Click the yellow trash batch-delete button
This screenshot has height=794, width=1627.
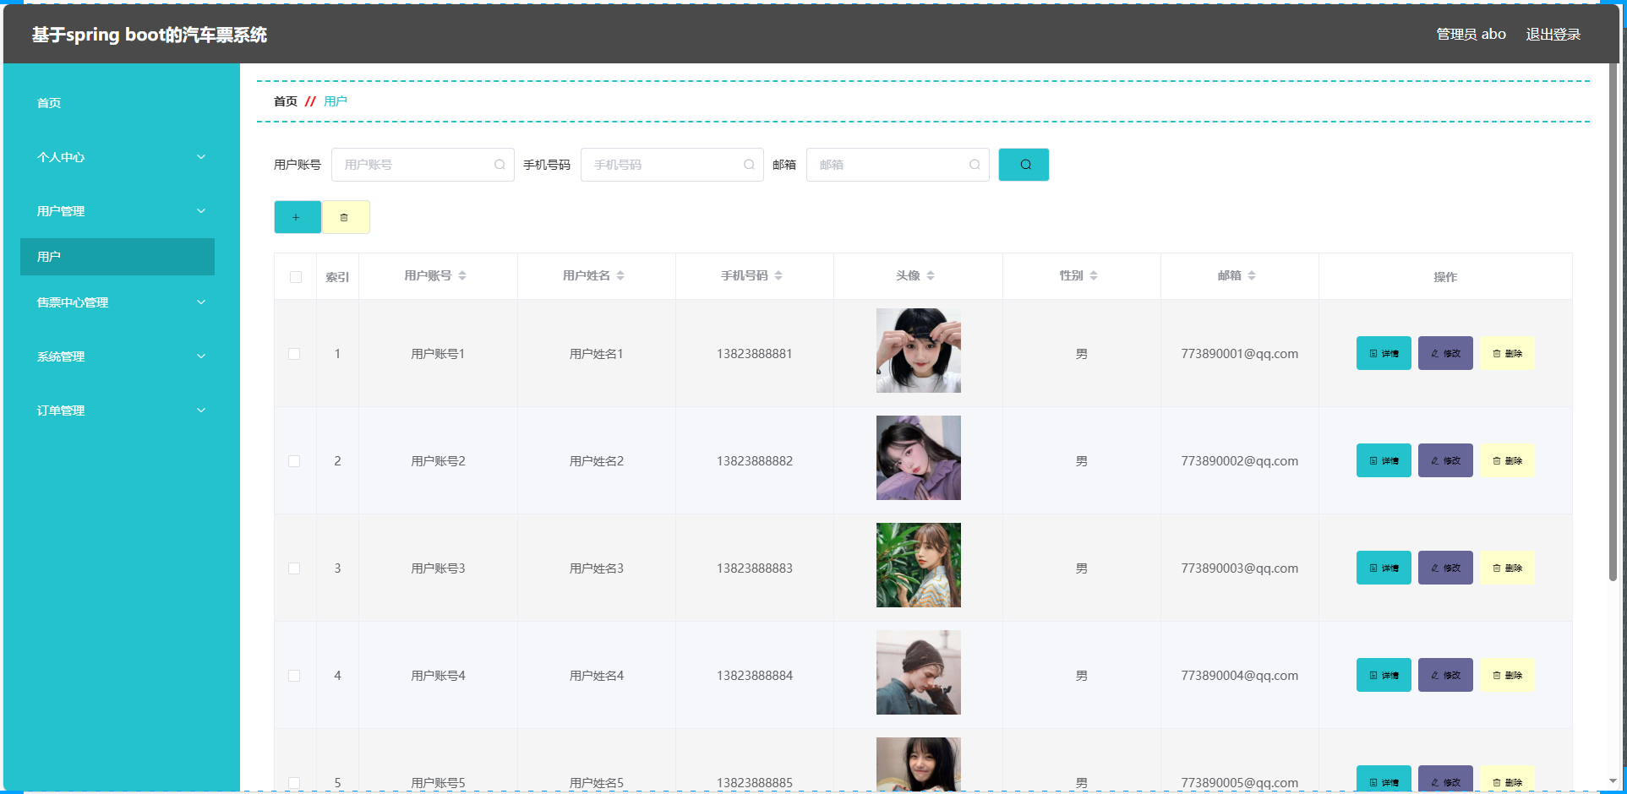click(346, 217)
